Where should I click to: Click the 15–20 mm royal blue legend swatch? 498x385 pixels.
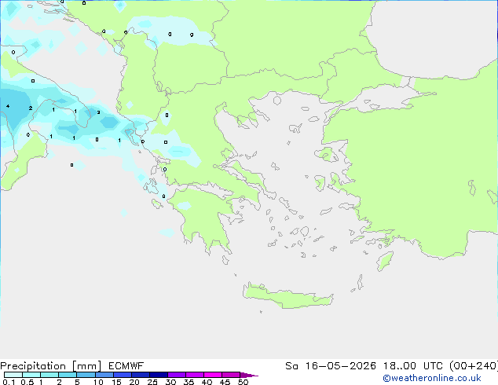[x=123, y=375]
